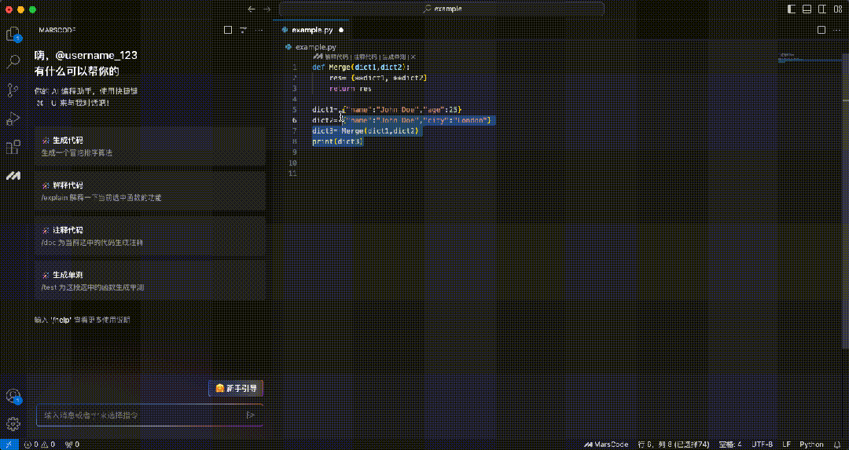849x450 pixels.
Task: Open the Run and Debug view
Action: 13,119
